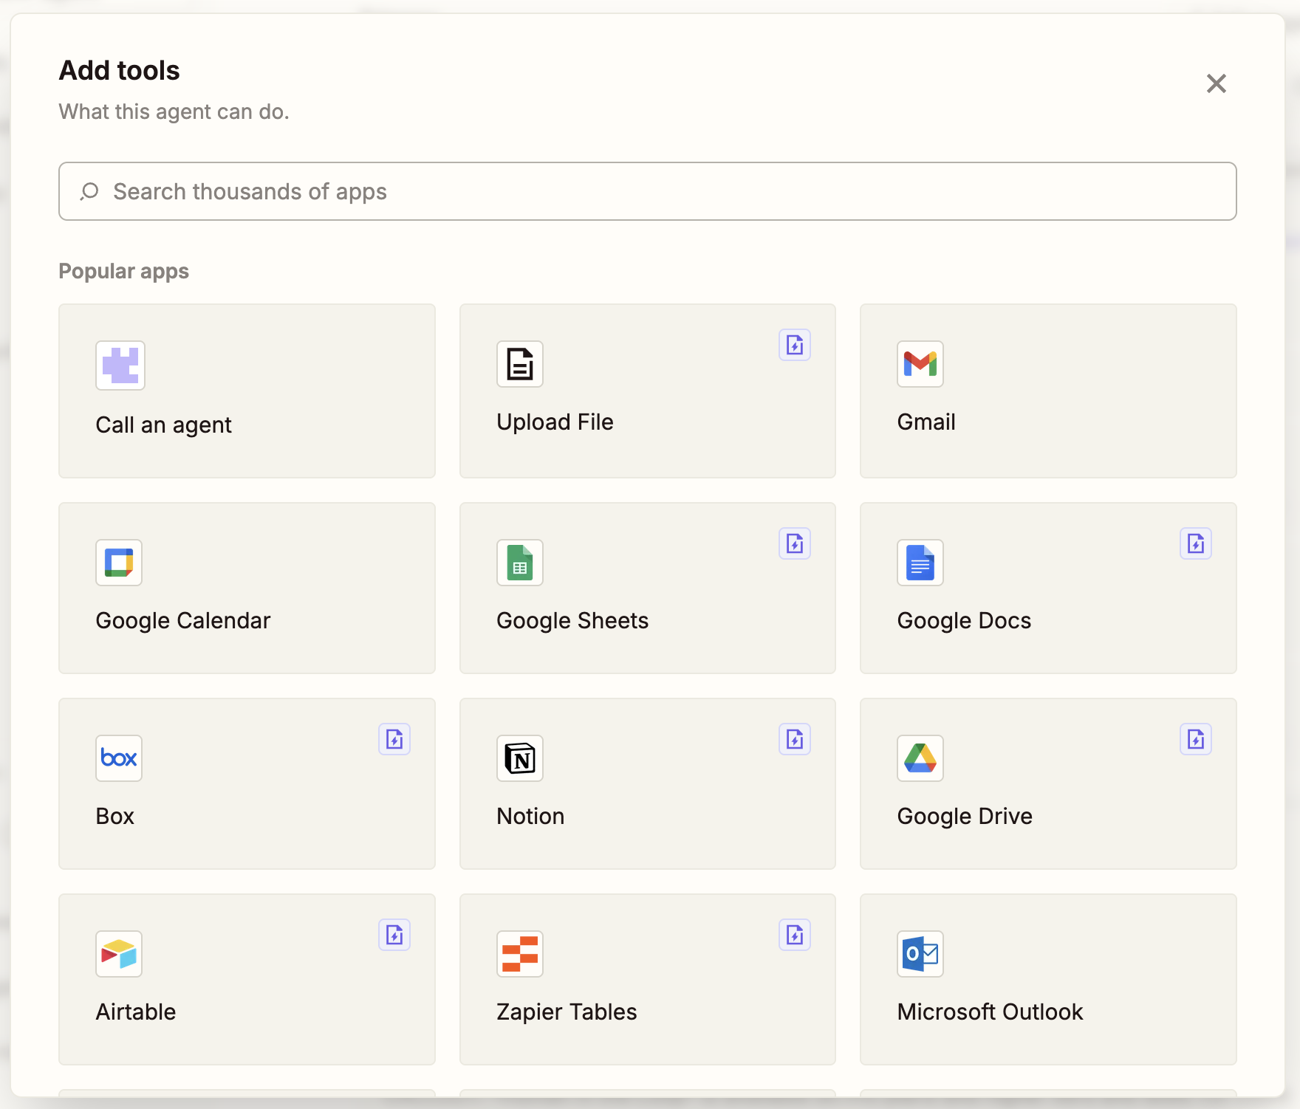Click the Box logo icon
Screen dimensions: 1300x1109
(x=119, y=758)
